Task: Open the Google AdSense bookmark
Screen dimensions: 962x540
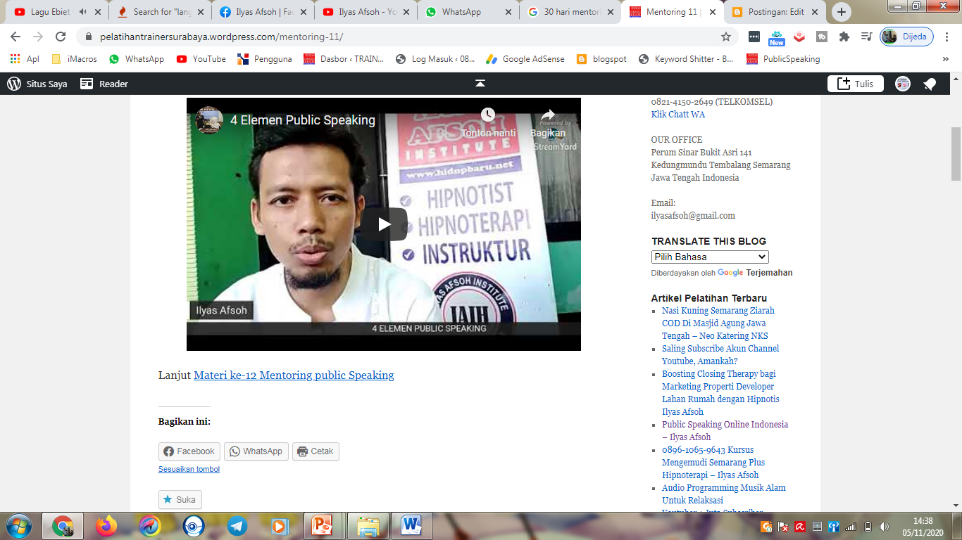Action: 525,59
